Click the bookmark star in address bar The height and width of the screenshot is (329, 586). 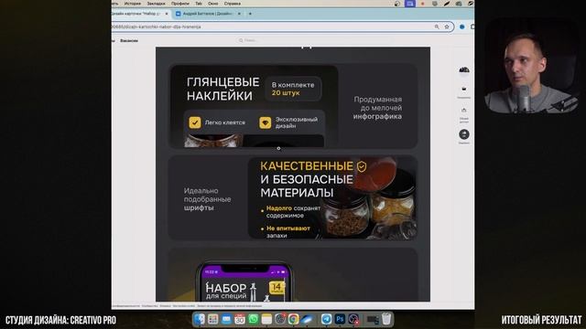[x=447, y=27]
